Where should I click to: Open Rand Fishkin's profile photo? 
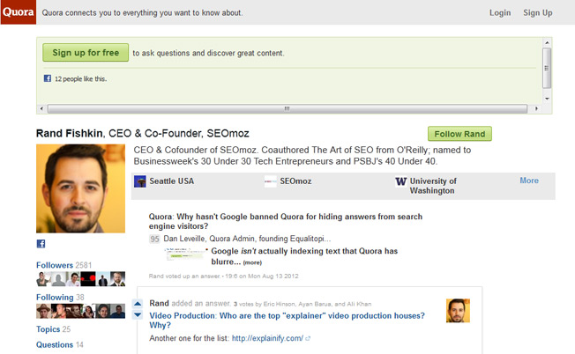69,188
